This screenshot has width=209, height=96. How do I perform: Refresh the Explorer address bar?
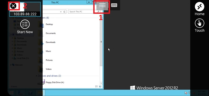pos(64,12)
